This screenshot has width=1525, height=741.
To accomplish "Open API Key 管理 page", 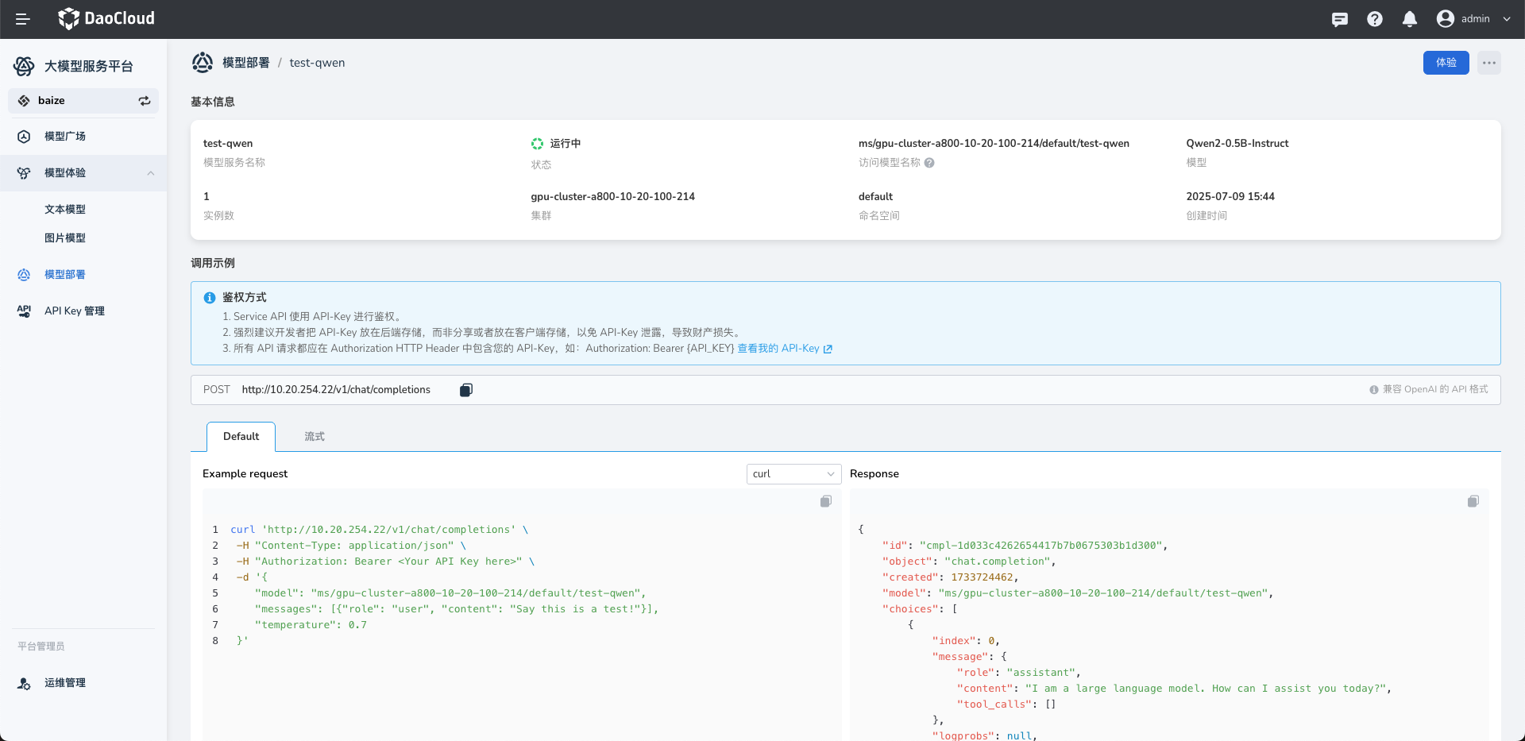I will (74, 311).
